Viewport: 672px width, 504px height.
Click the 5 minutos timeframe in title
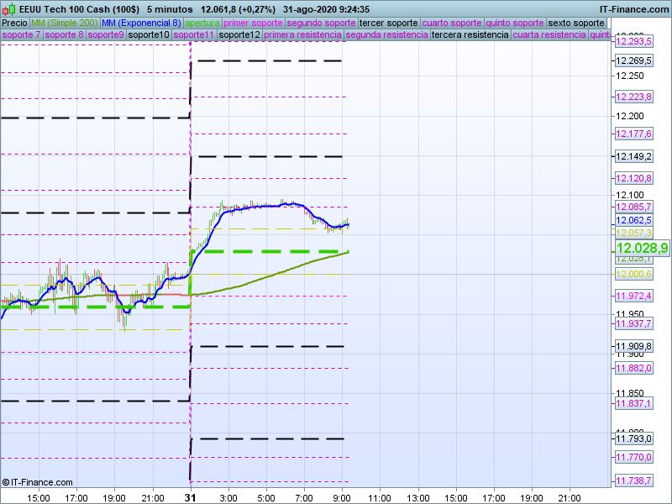169,8
